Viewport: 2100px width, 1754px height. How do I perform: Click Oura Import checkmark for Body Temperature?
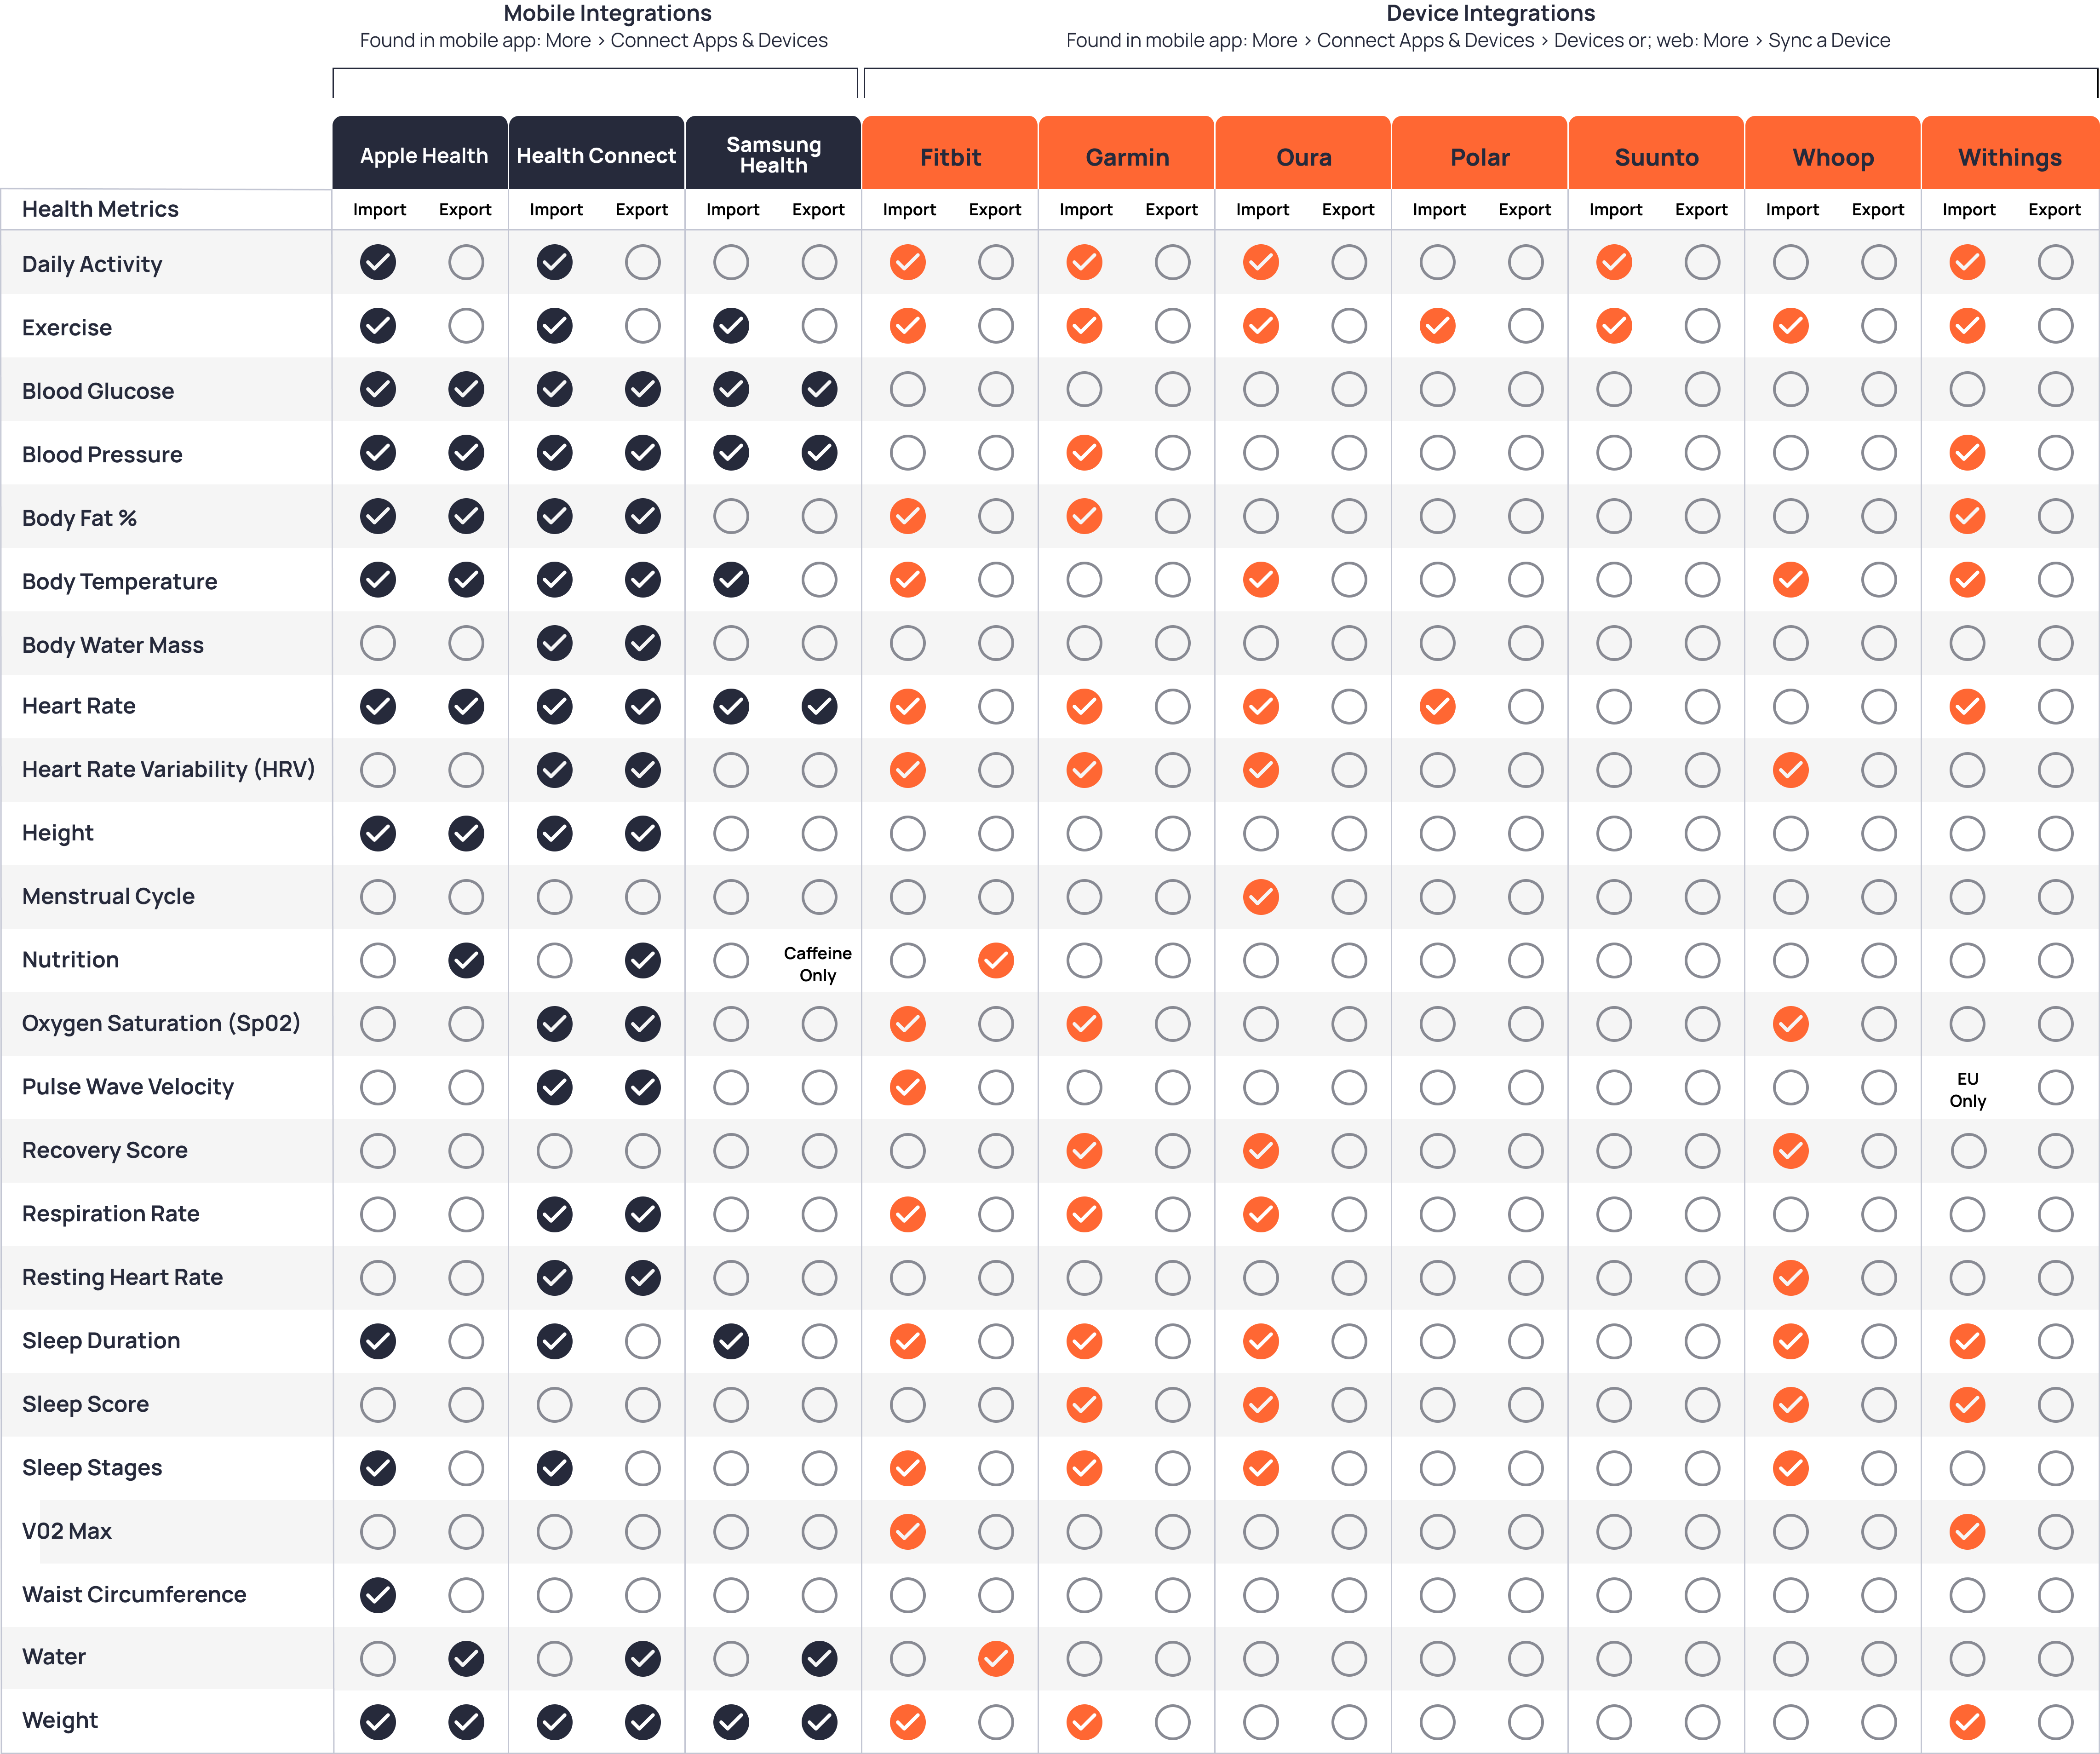point(1261,580)
